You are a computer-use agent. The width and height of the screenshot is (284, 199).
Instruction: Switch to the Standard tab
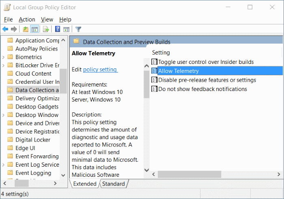coord(114,184)
